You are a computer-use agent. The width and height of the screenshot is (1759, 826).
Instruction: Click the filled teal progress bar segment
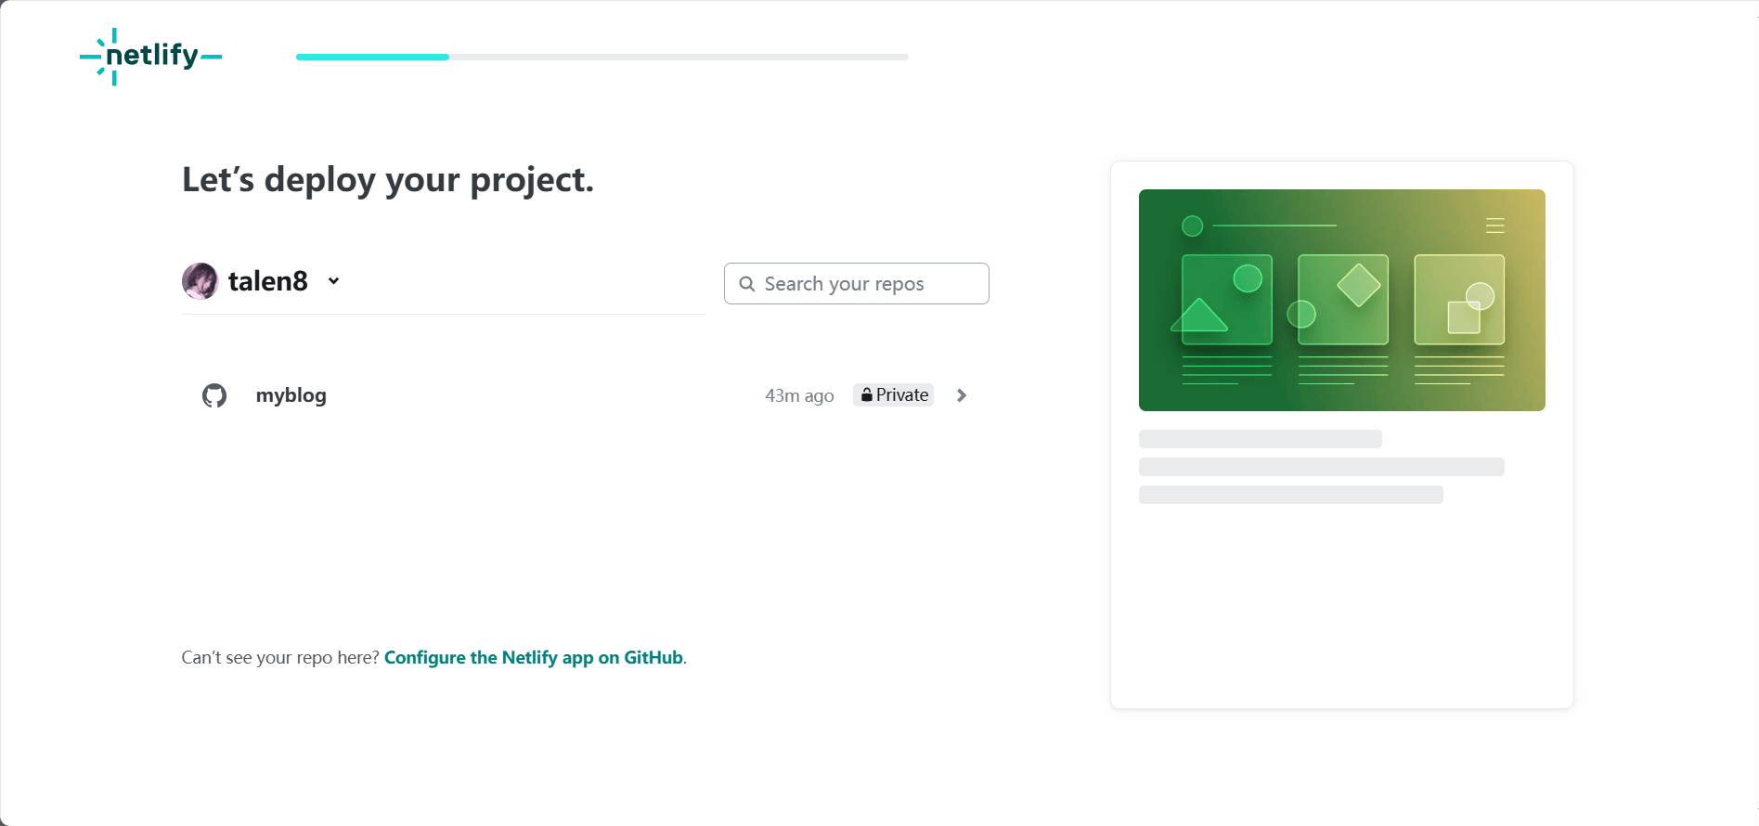(x=372, y=58)
